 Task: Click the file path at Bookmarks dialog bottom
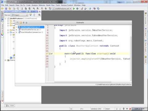click(113, 84)
